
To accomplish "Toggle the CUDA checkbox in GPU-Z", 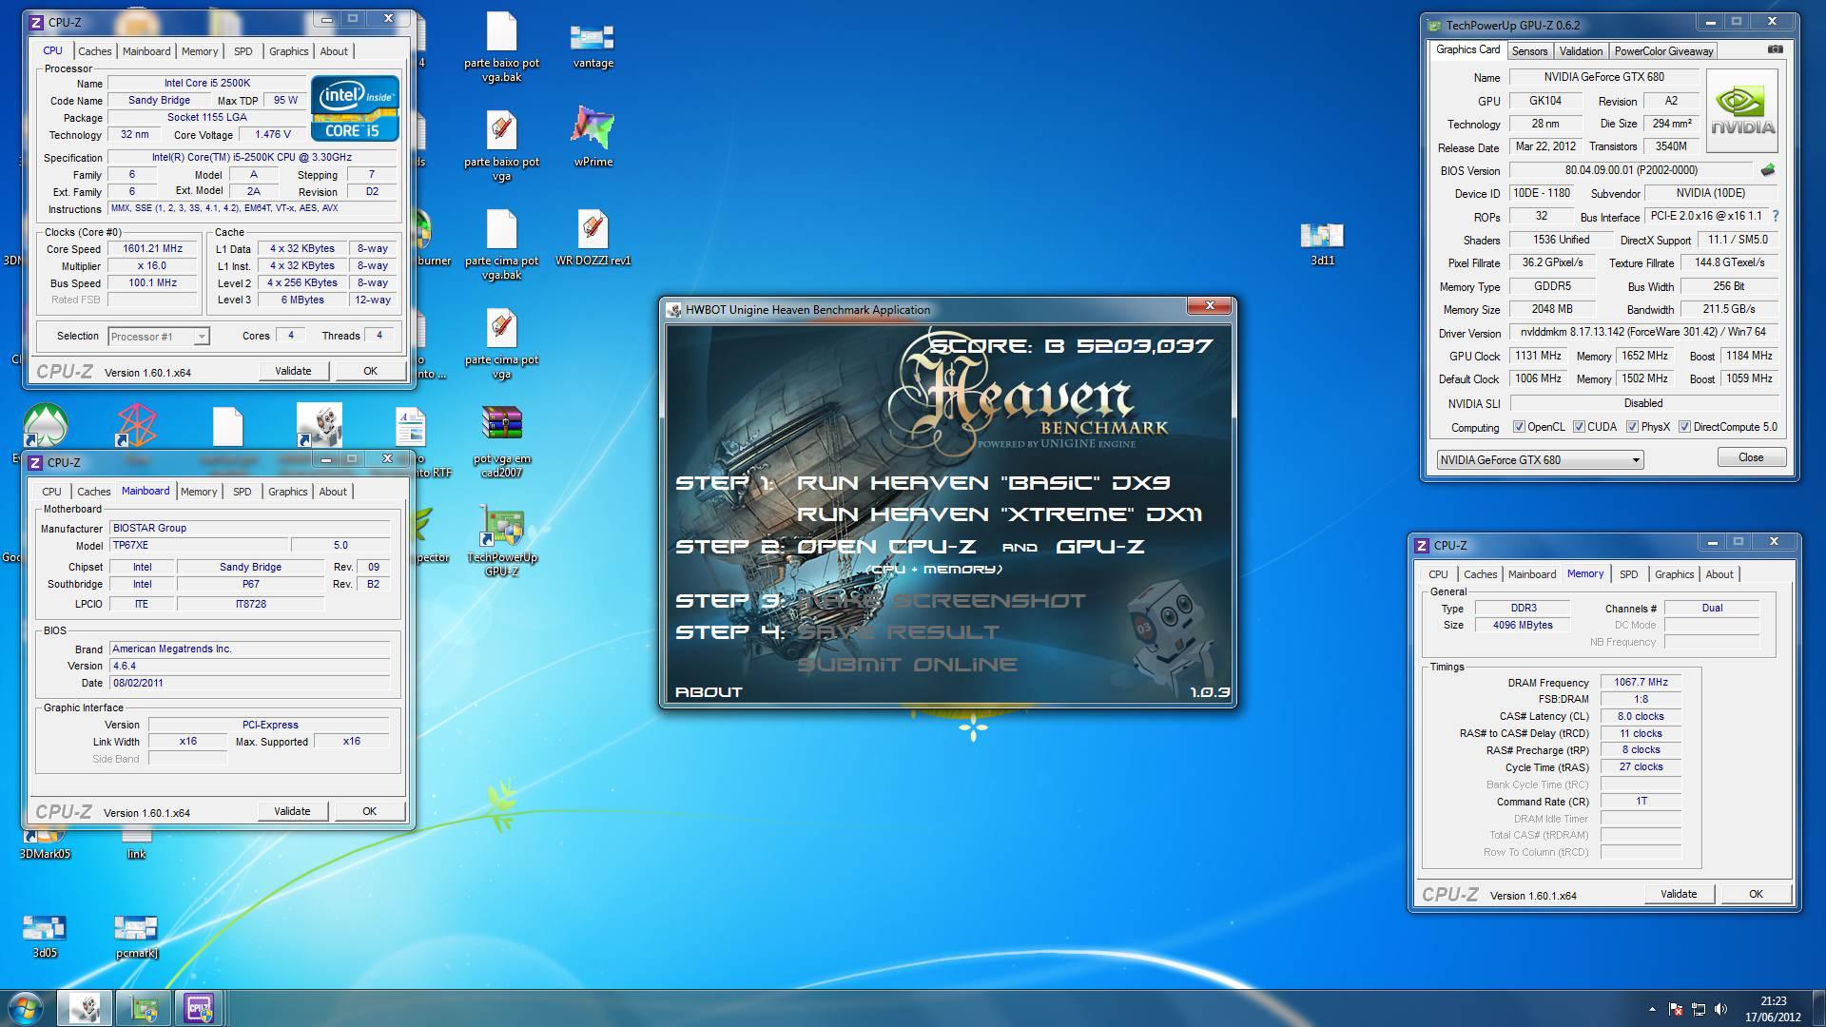I will pos(1580,427).
